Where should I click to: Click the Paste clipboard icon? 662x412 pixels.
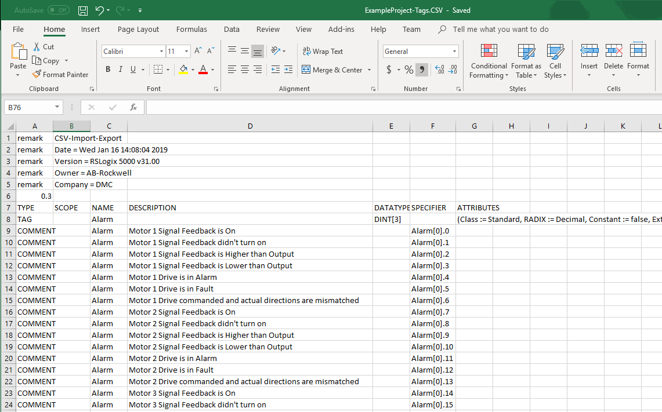[18, 52]
